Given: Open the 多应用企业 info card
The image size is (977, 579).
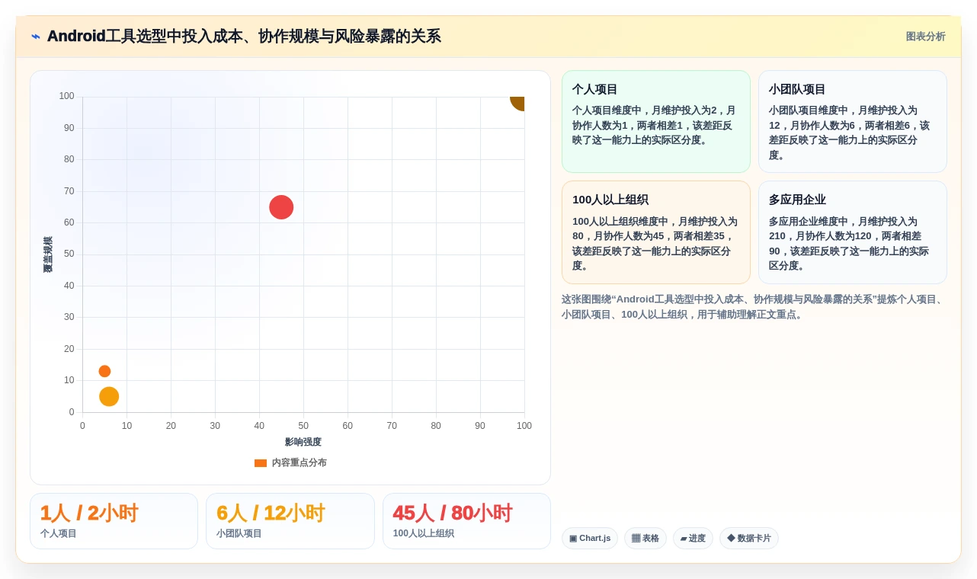Looking at the screenshot, I should coord(852,232).
